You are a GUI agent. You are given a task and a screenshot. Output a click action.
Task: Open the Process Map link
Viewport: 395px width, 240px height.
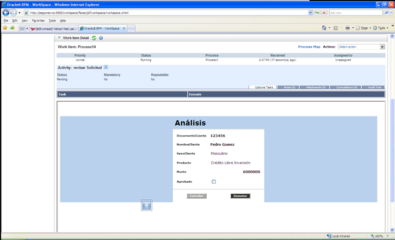309,47
